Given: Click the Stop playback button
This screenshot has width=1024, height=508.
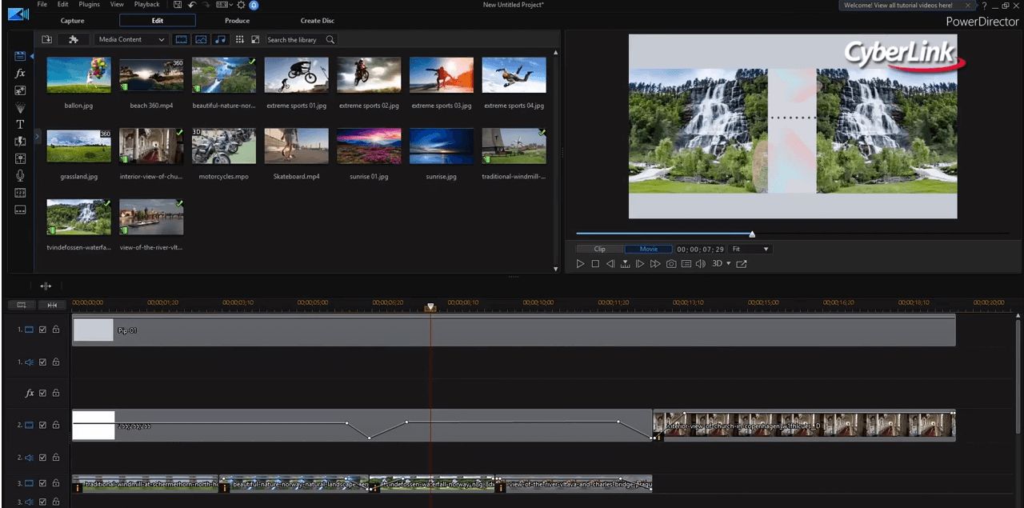Looking at the screenshot, I should 595,263.
